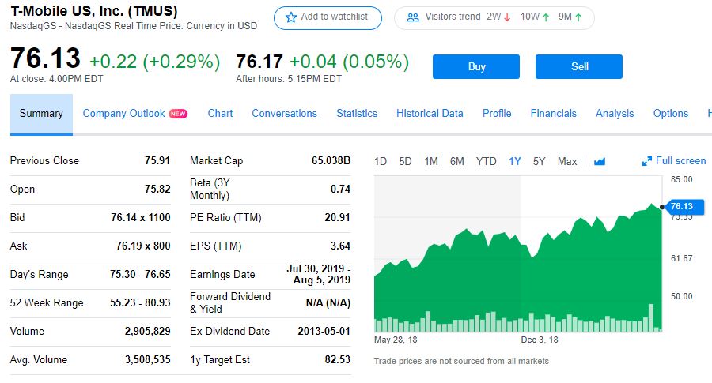Open the Conversations tab
This screenshot has width=712, height=383.
285,113
